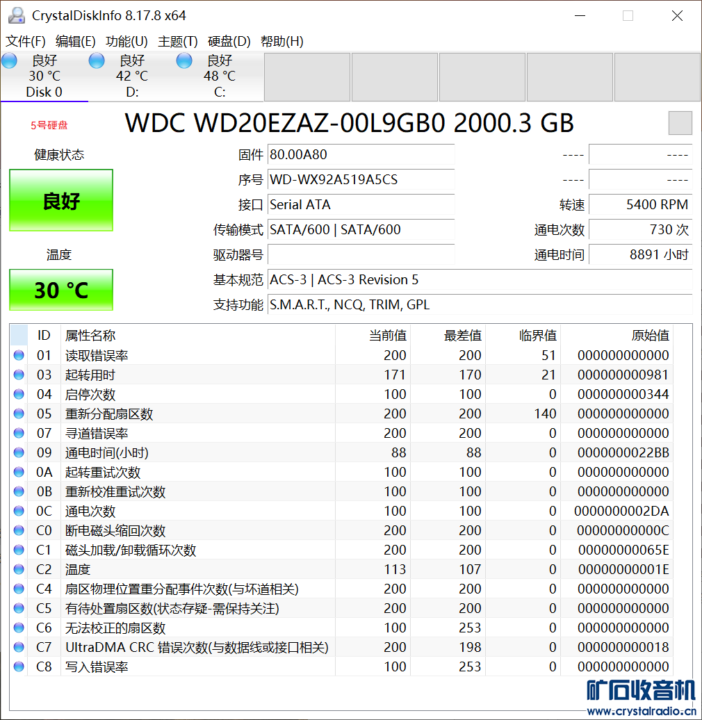Close the CrystalDiskInfo window
The height and width of the screenshot is (720, 702).
pos(677,15)
